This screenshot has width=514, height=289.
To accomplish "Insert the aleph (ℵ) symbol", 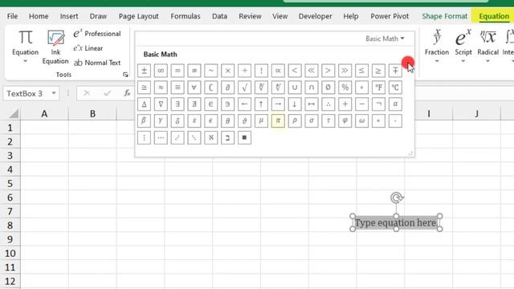I will 210,137.
